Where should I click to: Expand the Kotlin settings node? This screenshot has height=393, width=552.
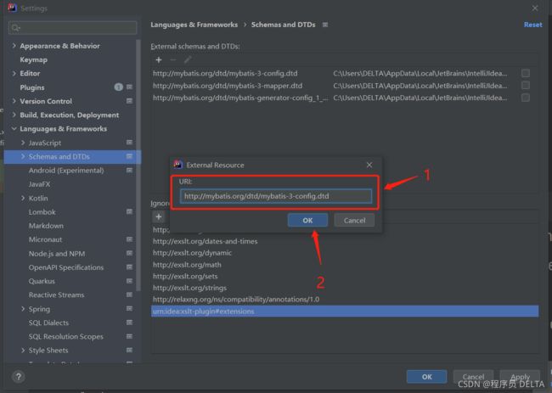(23, 198)
